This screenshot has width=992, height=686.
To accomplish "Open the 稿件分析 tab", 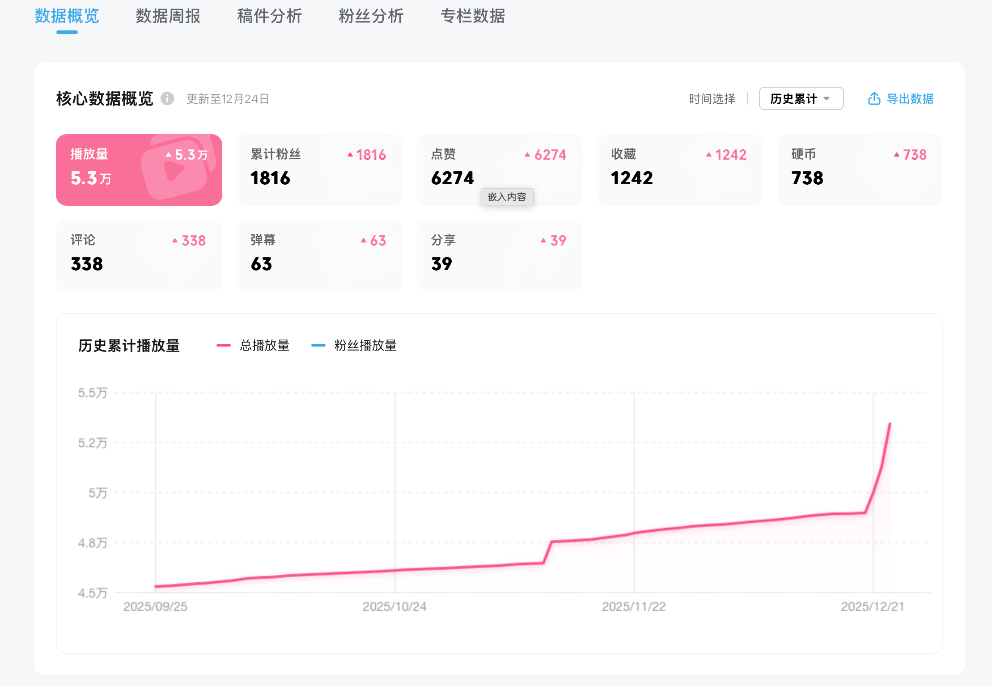I will 269,17.
